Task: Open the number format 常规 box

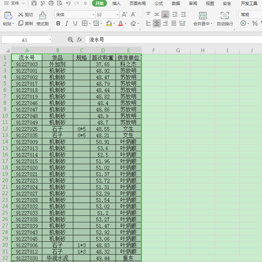Action: (x=250, y=15)
